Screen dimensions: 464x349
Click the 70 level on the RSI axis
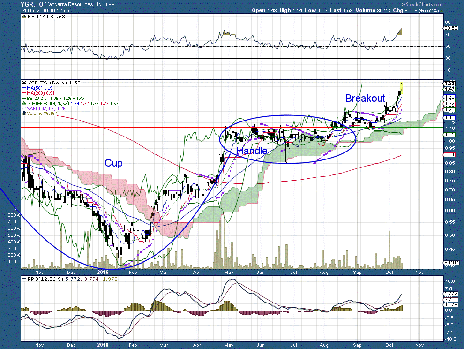click(448, 35)
